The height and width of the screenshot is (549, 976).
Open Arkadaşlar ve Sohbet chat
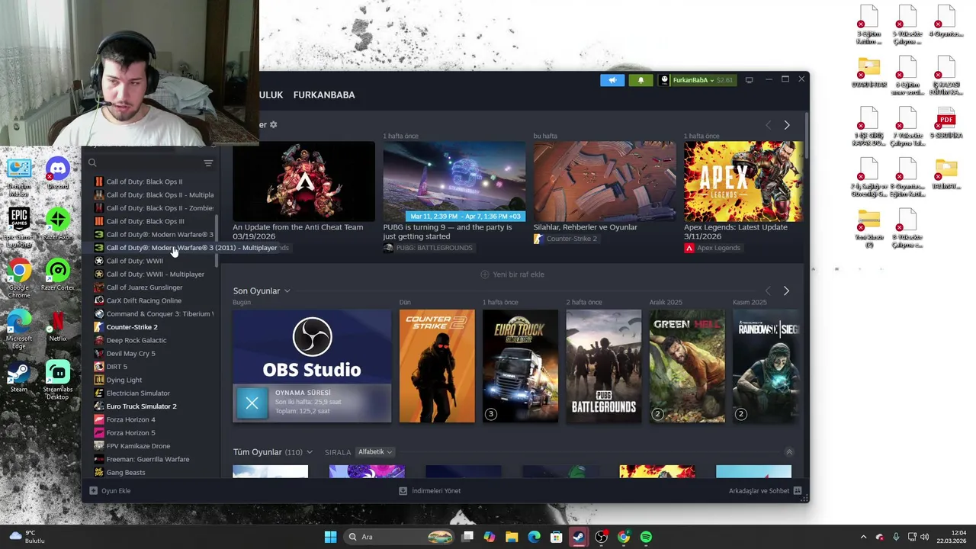[x=765, y=491]
